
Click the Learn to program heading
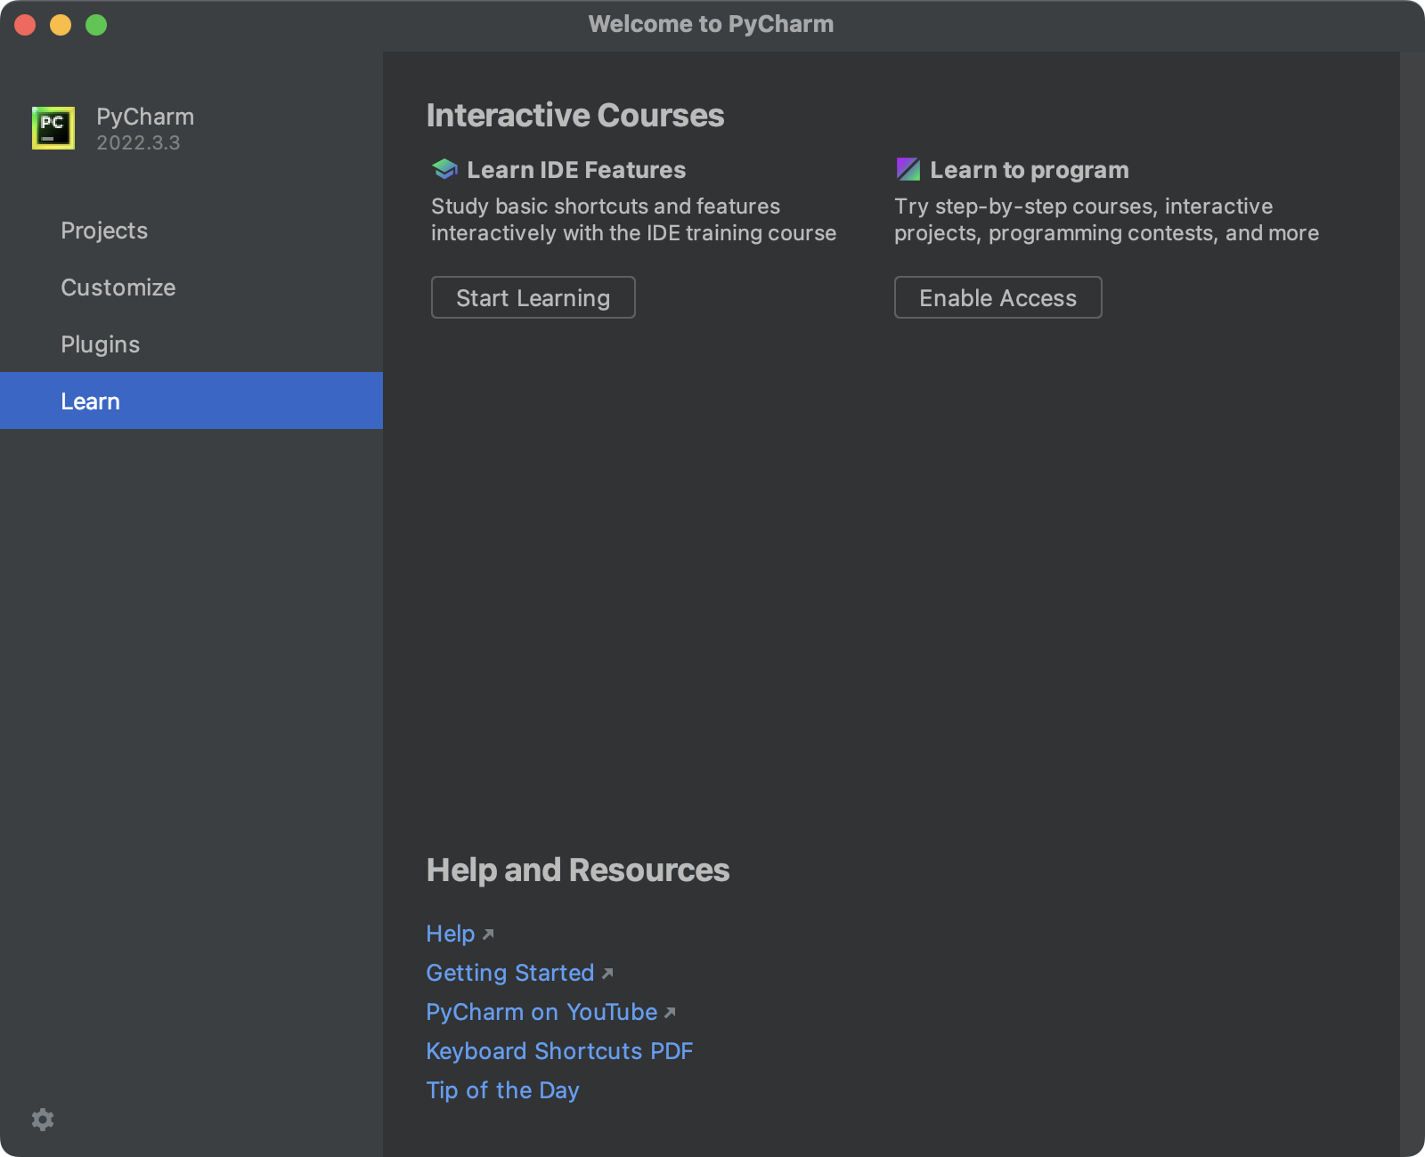1030,170
